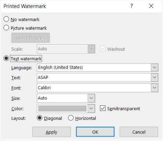Screen dimensions: 163x141
Task: Click the Size field showing Auto
Action: 62,98
